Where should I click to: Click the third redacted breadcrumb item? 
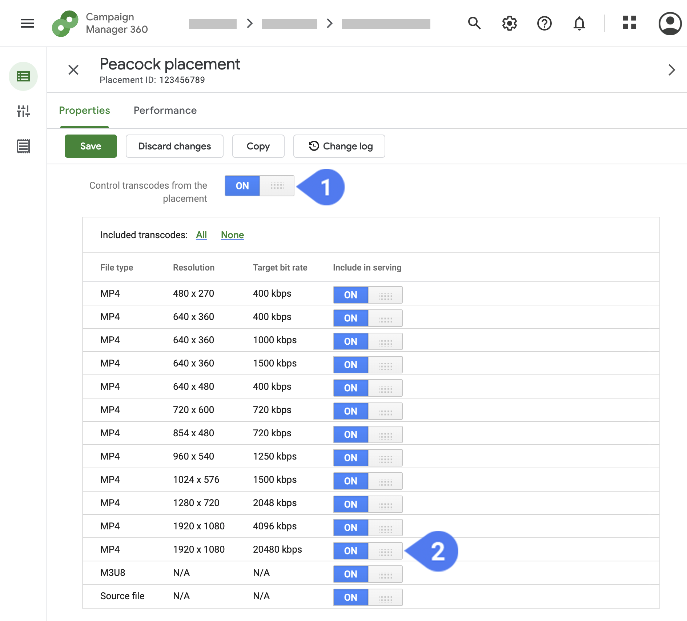386,24
